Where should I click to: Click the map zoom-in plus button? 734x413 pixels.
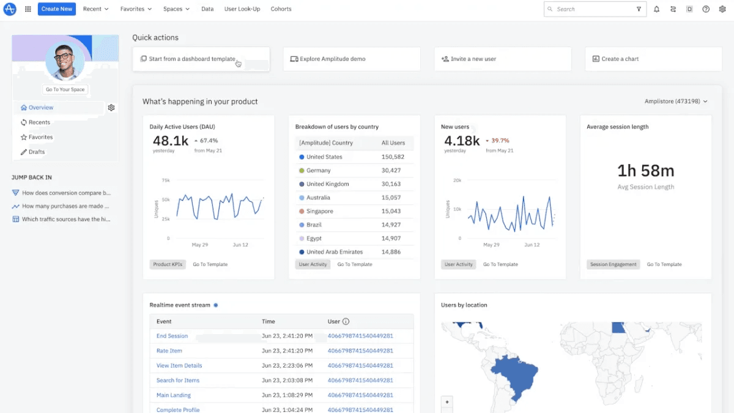pyautogui.click(x=447, y=402)
